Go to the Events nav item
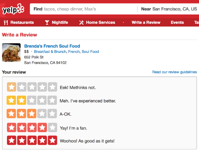 [x=177, y=23]
